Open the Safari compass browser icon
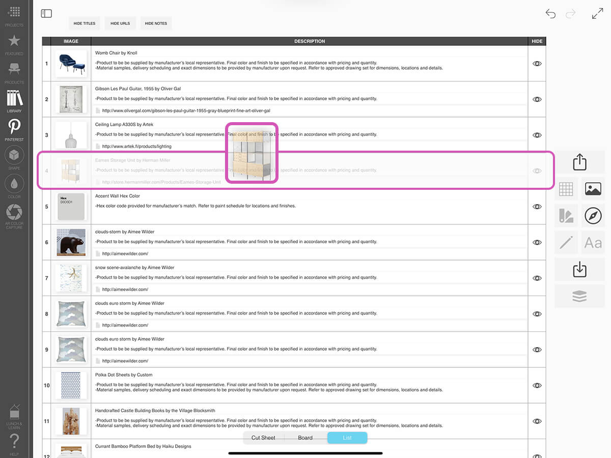The image size is (611, 458). click(x=593, y=215)
